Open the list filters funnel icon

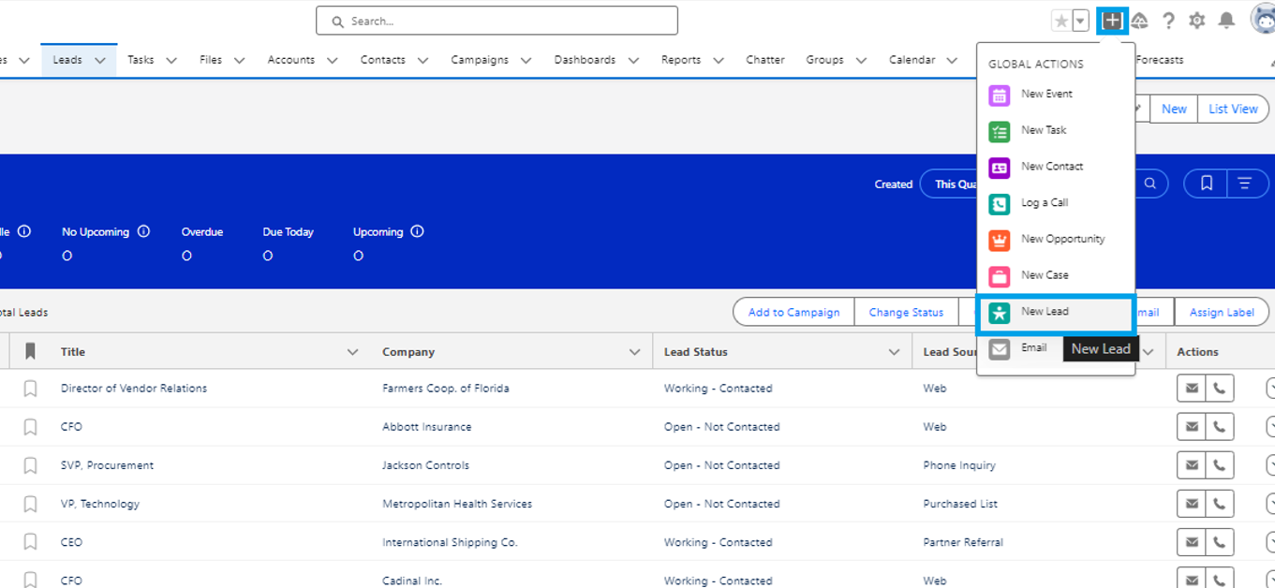(1246, 184)
